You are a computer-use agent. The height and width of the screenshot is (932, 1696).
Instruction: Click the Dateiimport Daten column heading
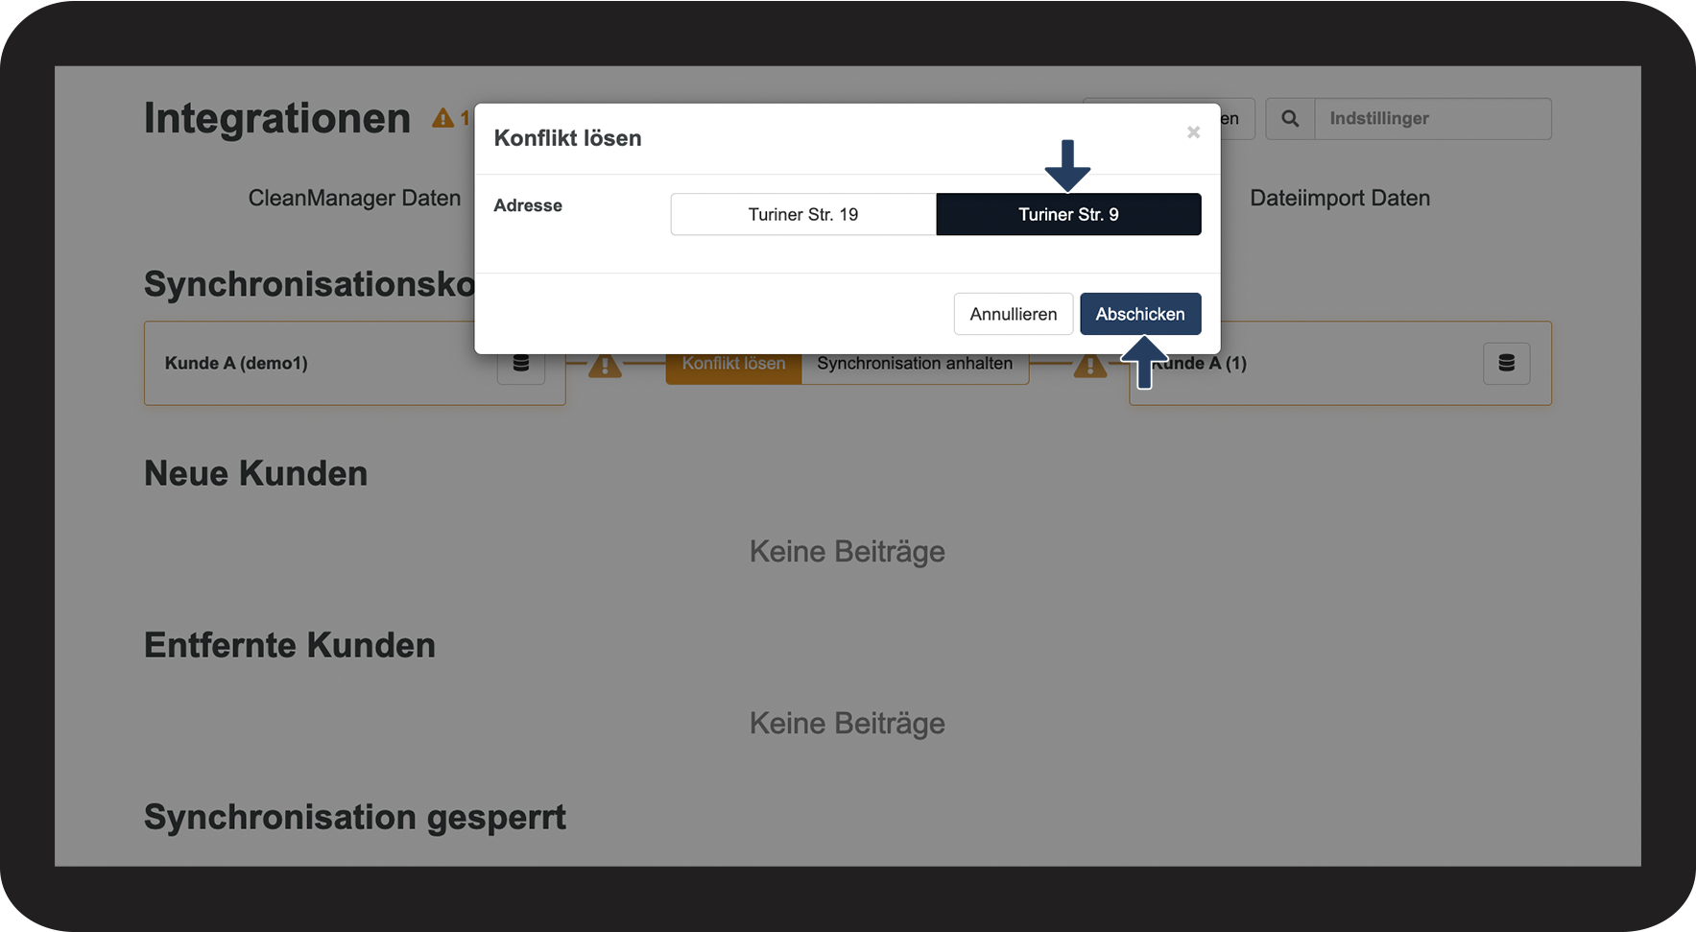click(1340, 198)
